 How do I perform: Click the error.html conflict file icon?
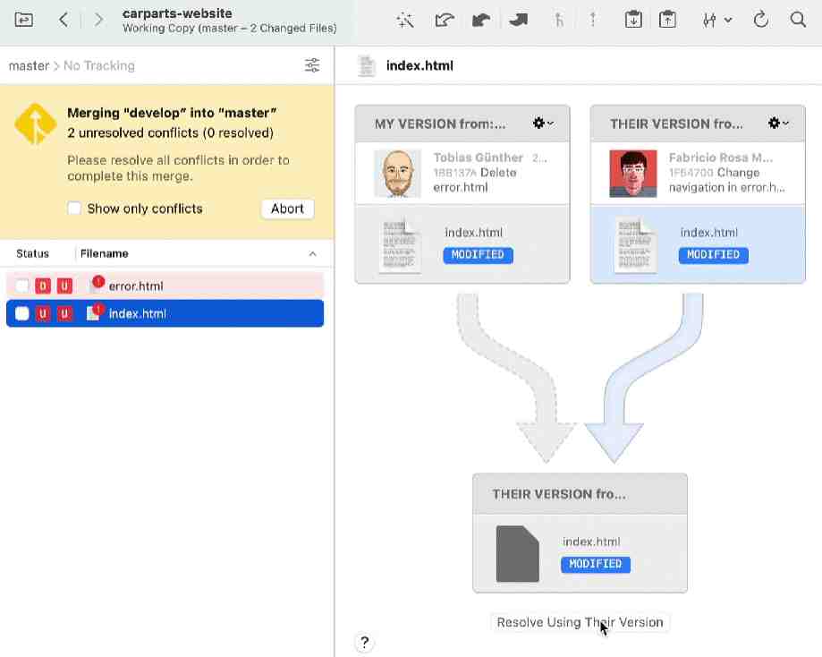[96, 285]
